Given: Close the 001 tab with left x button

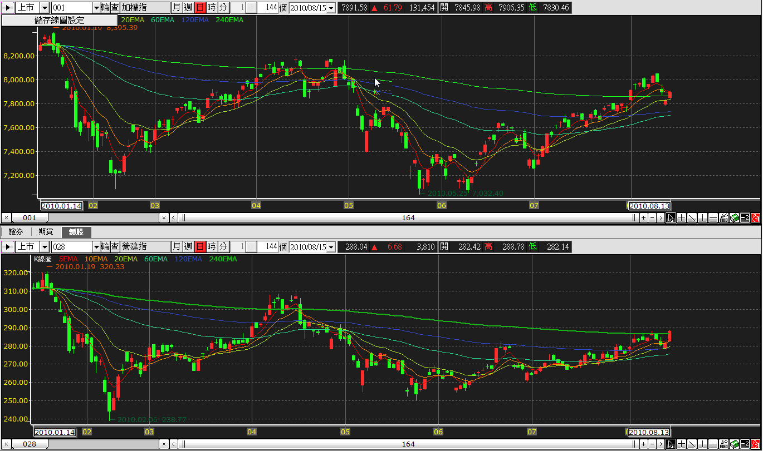Looking at the screenshot, I should coord(6,217).
